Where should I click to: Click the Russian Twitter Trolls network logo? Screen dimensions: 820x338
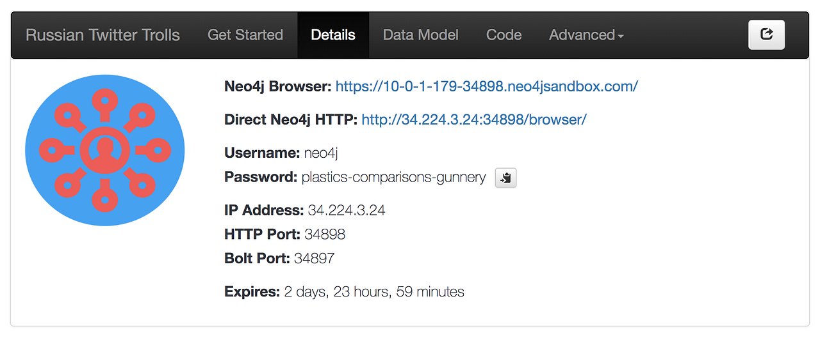point(105,150)
